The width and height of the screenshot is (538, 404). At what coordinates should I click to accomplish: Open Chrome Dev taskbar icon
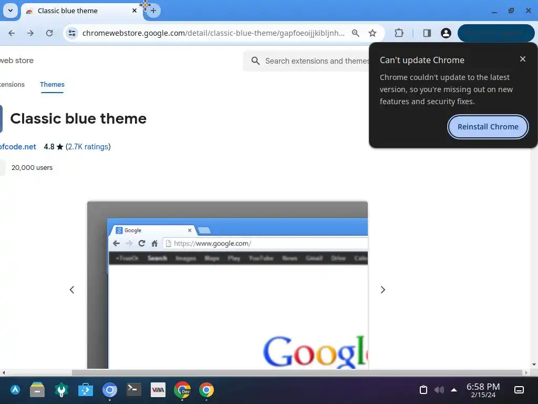pos(182,390)
